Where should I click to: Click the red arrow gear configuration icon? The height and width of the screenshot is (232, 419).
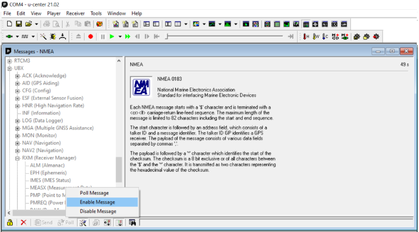coord(376,37)
